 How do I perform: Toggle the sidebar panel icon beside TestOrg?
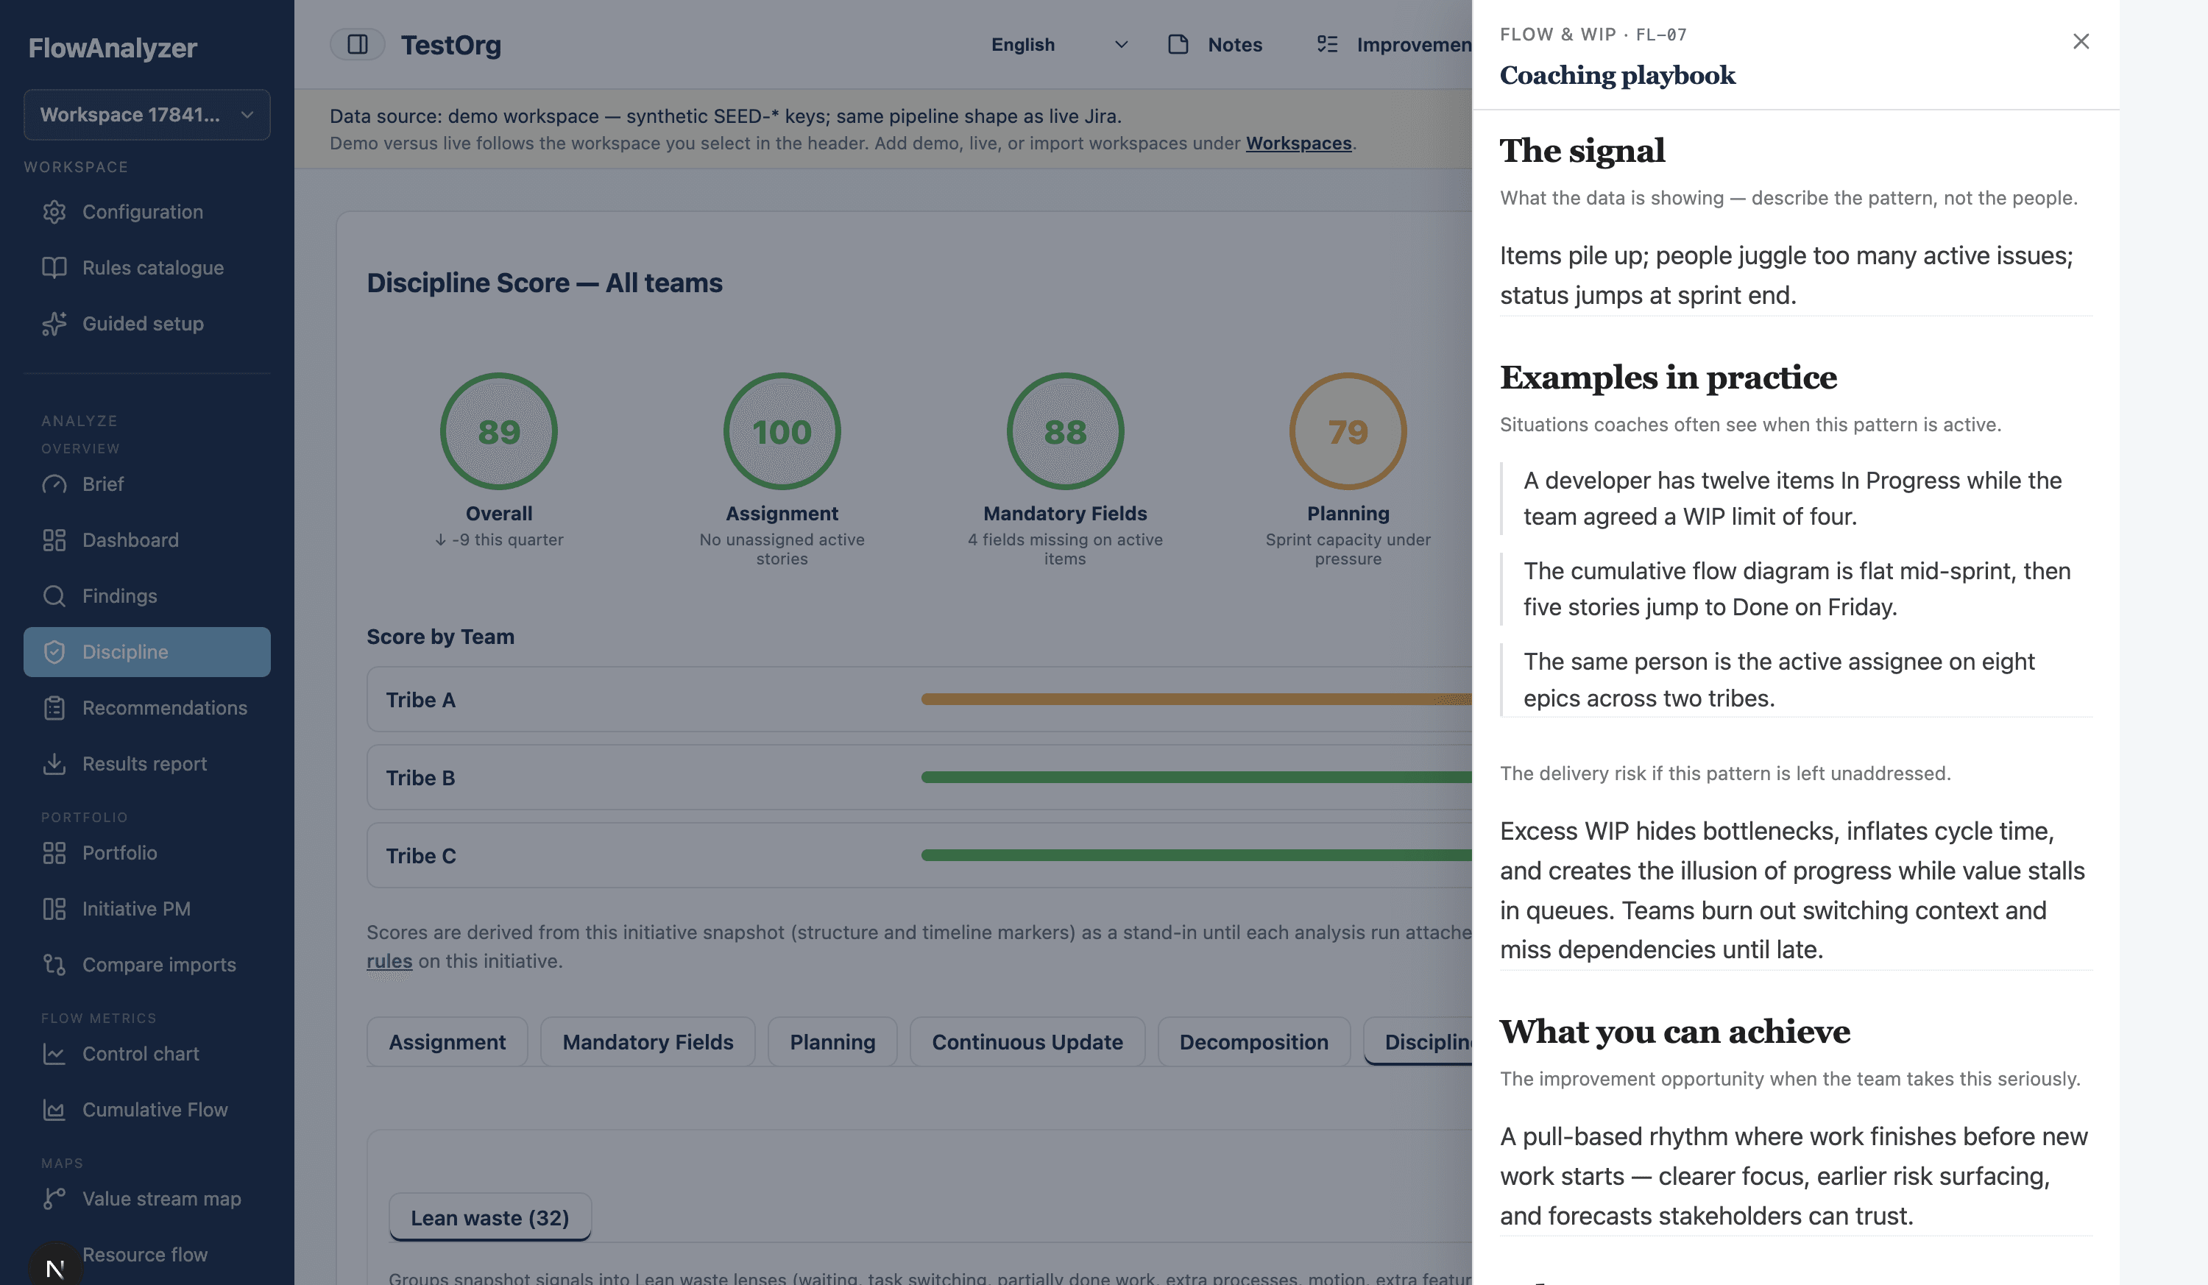[357, 44]
